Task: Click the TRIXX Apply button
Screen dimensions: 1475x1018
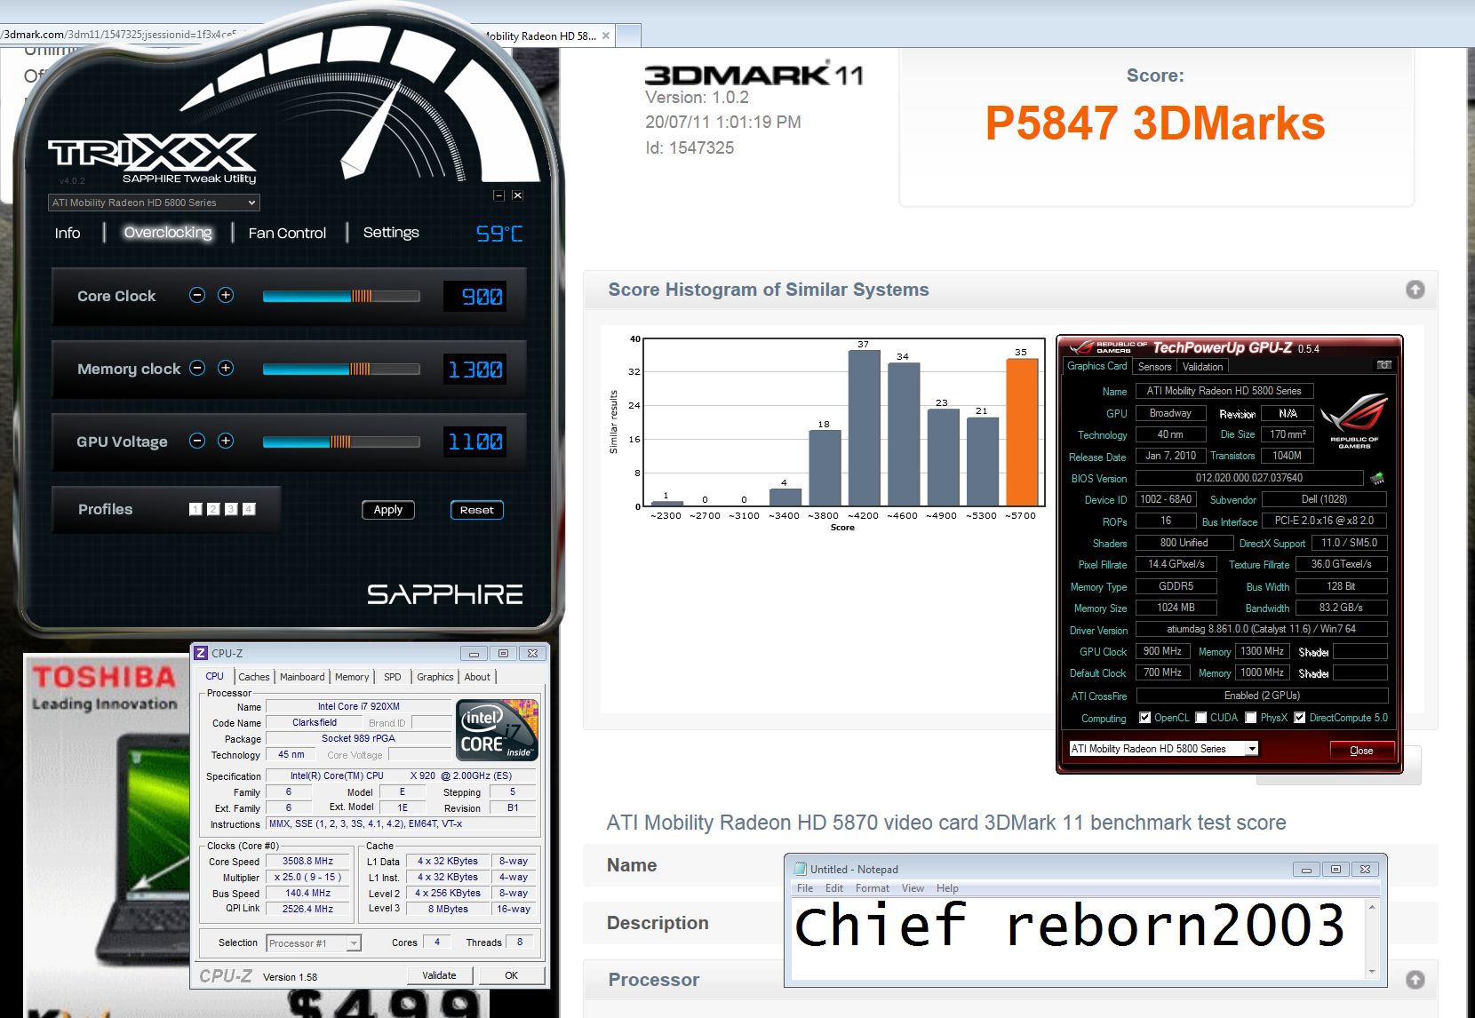Action: pos(388,510)
